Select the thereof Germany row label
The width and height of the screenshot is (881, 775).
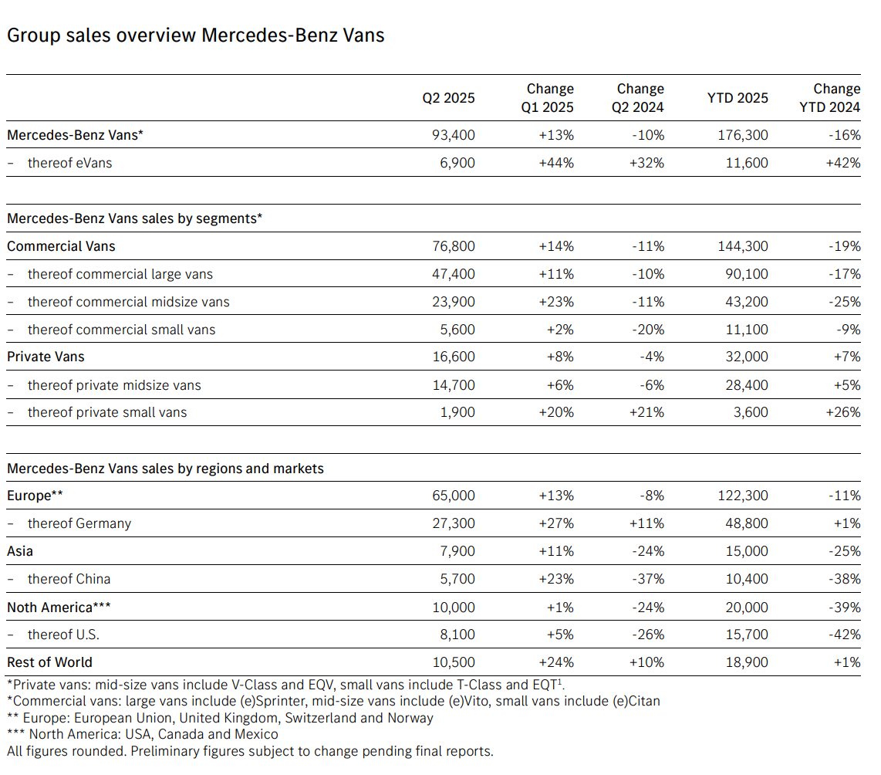click(x=79, y=523)
